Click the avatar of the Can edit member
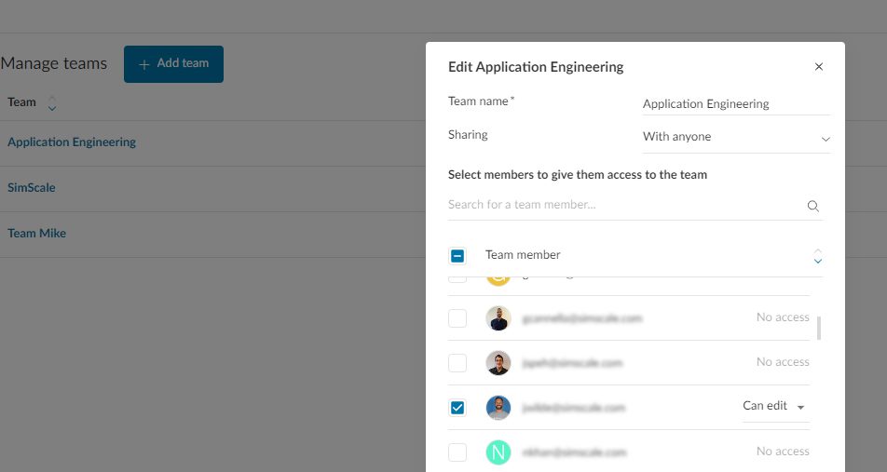 [498, 408]
